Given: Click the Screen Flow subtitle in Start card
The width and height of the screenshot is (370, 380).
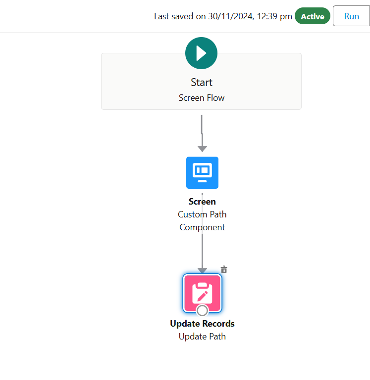Looking at the screenshot, I should pyautogui.click(x=202, y=98).
